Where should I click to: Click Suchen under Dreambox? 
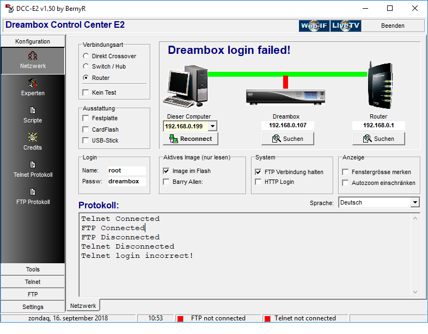pyautogui.click(x=288, y=139)
